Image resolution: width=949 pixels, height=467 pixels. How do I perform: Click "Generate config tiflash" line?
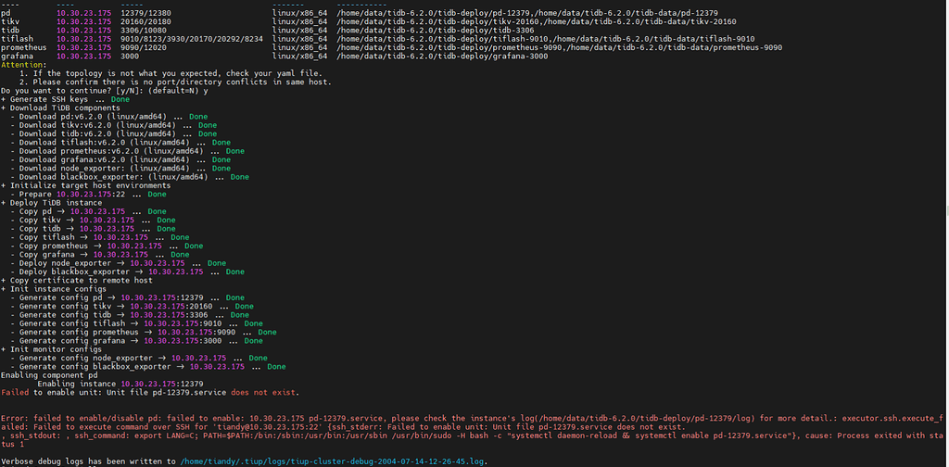point(137,323)
